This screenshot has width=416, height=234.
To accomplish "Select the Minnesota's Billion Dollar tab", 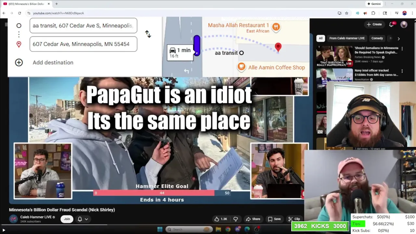I will [27, 4].
